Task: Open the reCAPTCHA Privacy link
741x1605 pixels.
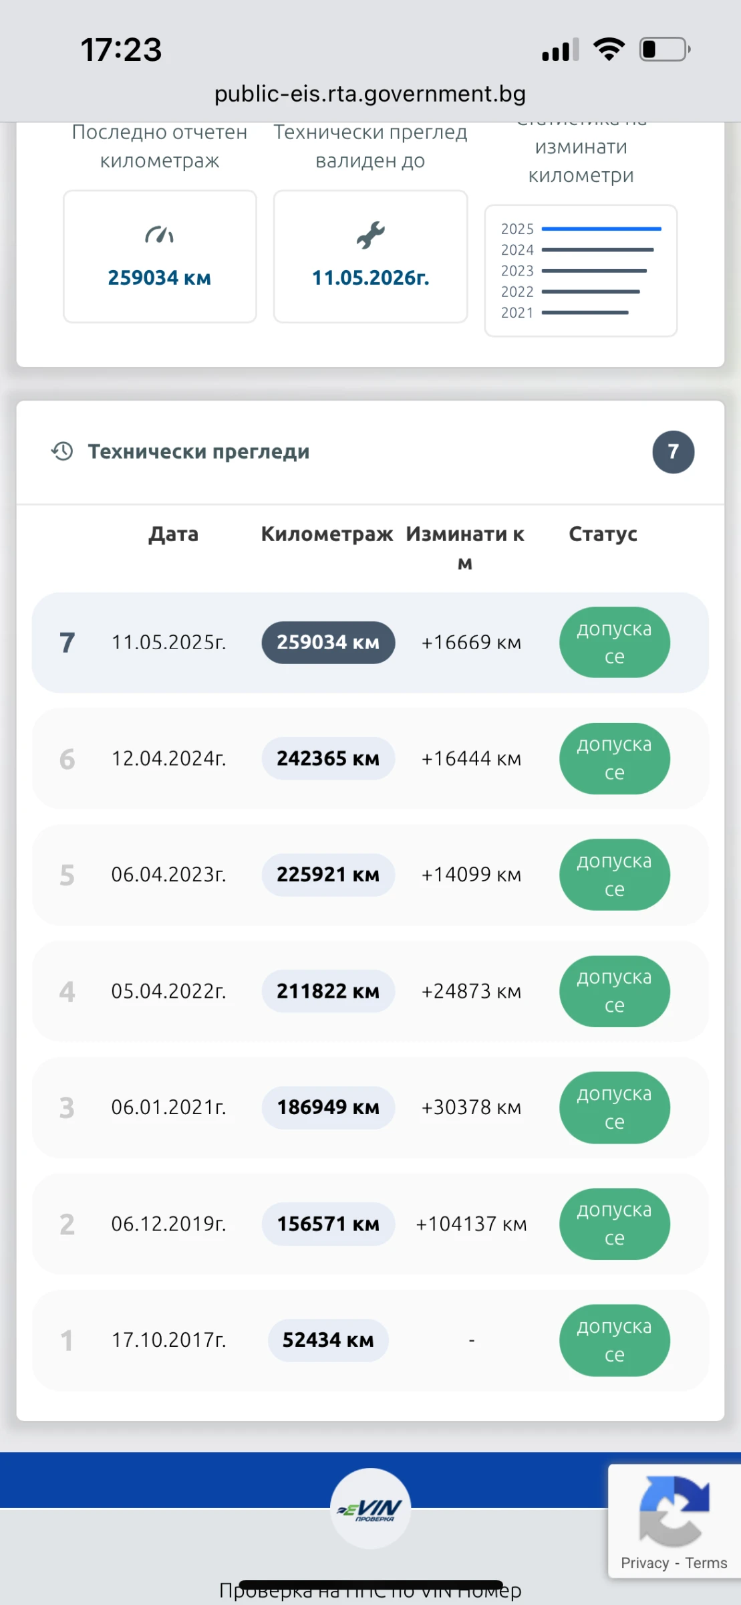Action: tap(644, 1563)
